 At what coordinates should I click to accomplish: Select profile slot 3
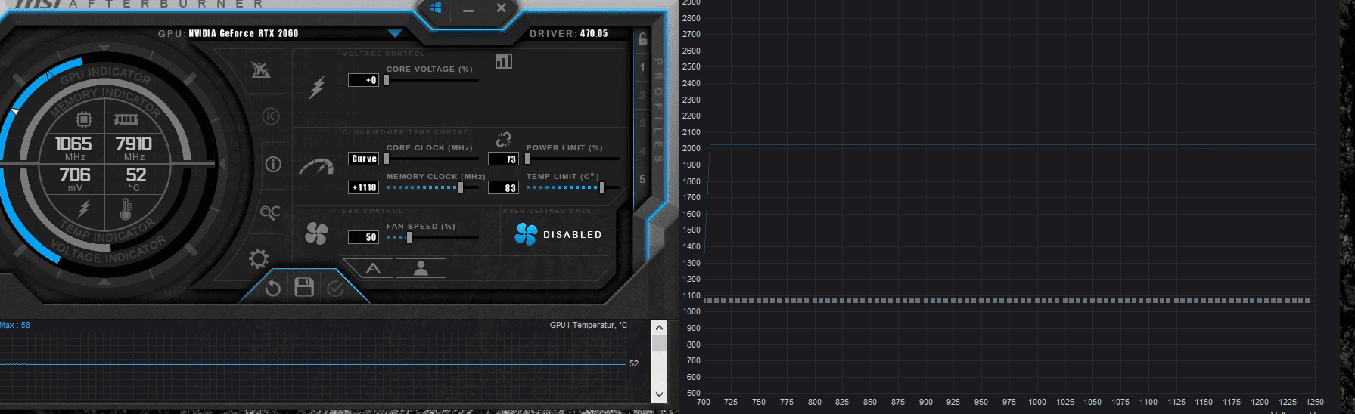(x=642, y=123)
